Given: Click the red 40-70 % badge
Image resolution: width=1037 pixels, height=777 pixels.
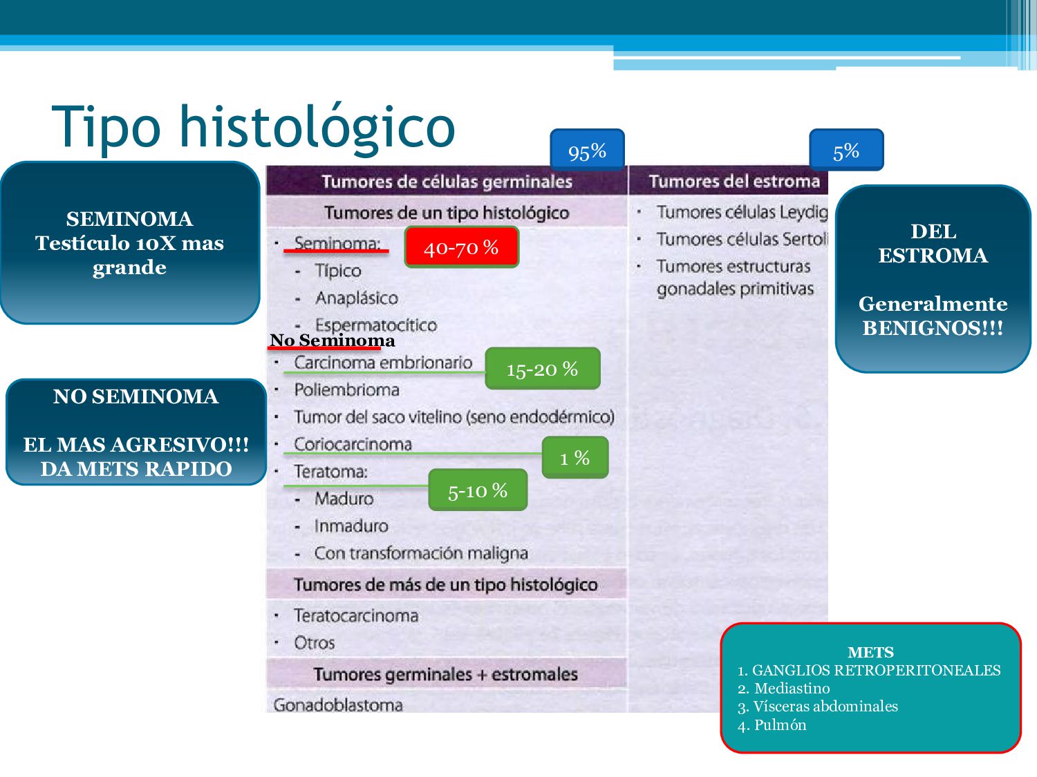Looking at the screenshot, I should (x=461, y=247).
